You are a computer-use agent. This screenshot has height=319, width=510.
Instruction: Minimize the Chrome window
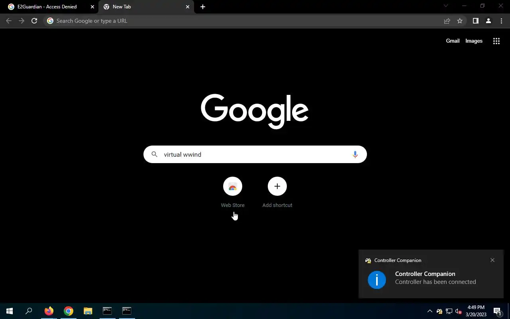(x=464, y=6)
